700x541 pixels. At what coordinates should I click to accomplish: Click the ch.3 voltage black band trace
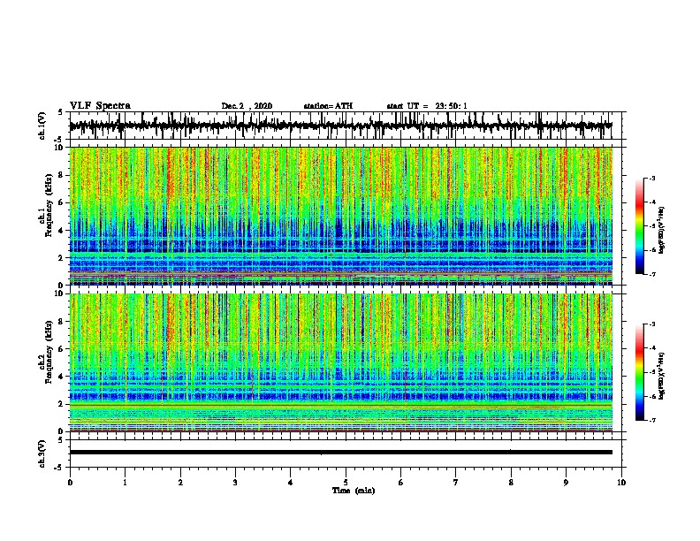click(x=340, y=453)
